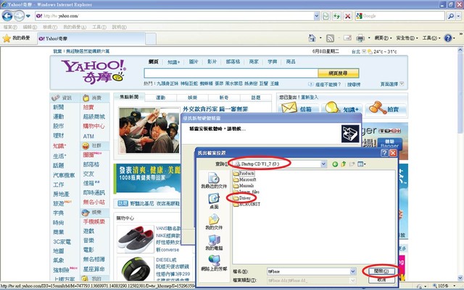Click the gray sneaker product thumbnail
464x290 pixels.
click(136, 239)
